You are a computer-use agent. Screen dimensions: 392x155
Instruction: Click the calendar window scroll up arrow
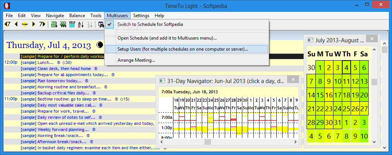click(374, 49)
